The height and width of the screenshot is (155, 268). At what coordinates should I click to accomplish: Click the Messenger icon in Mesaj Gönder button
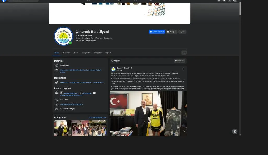click(x=151, y=32)
